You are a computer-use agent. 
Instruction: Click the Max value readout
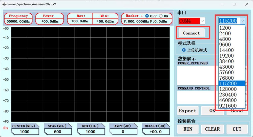[80, 21]
